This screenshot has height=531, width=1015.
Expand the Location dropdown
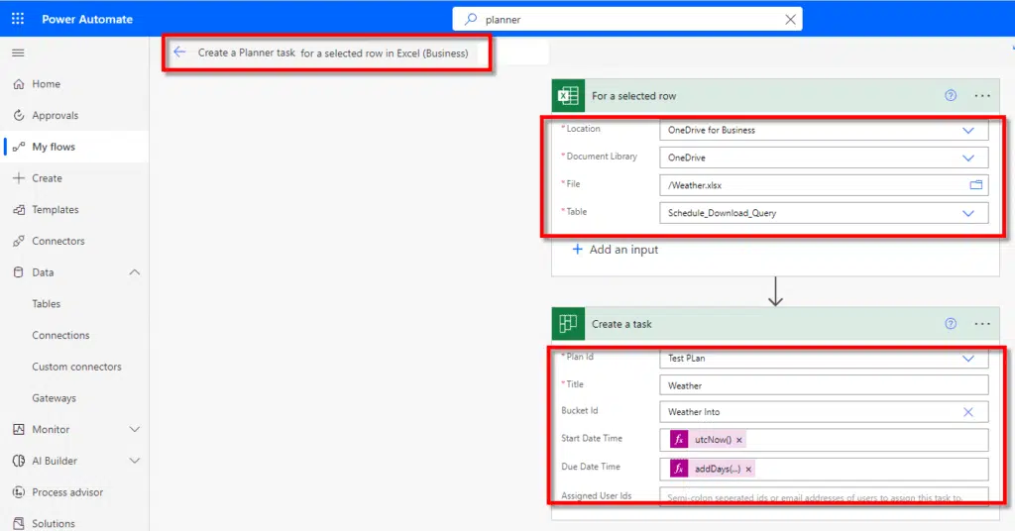968,130
